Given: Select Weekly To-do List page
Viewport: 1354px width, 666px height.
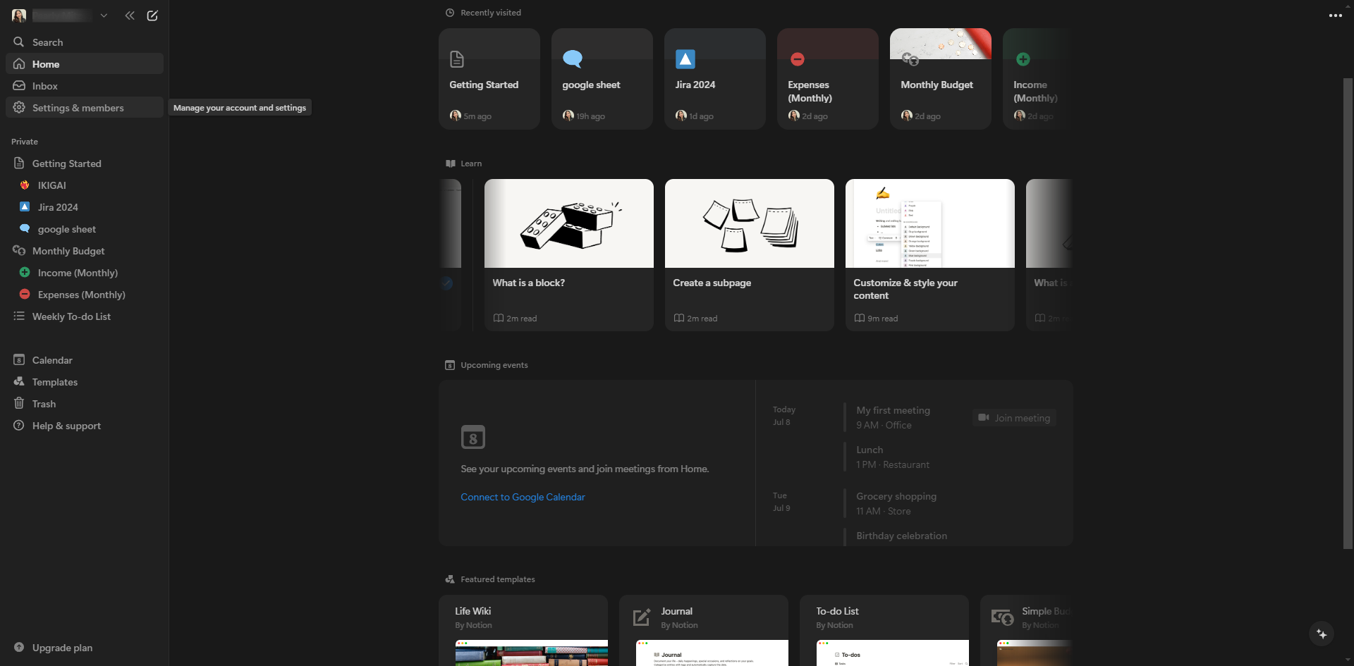Looking at the screenshot, I should 71,316.
